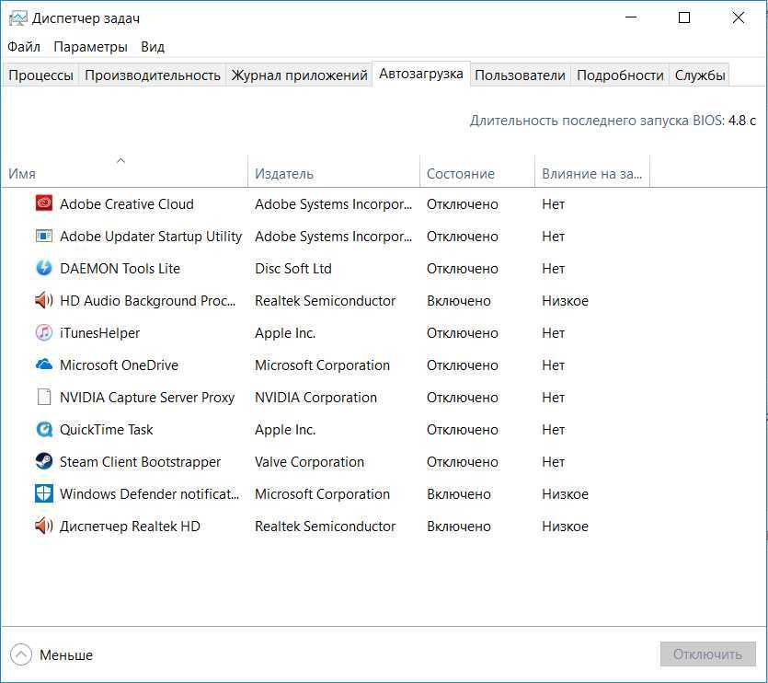Select the Steam Client Bootstrapper entry
The width and height of the screenshot is (768, 683).
(140, 462)
